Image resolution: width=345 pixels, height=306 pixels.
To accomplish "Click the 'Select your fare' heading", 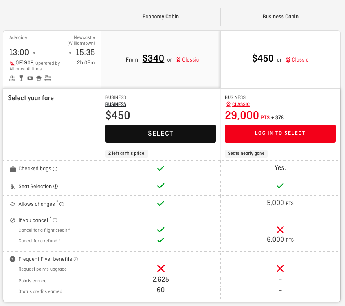I will click(31, 98).
